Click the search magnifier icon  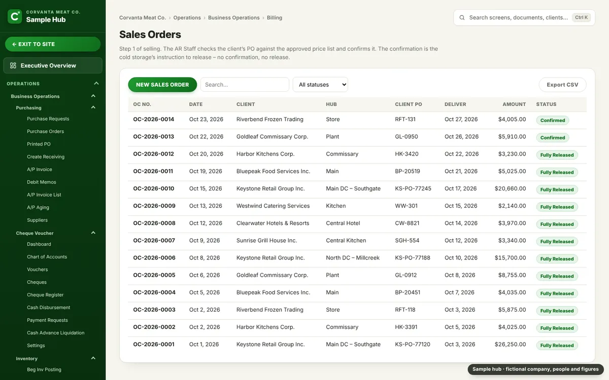462,17
